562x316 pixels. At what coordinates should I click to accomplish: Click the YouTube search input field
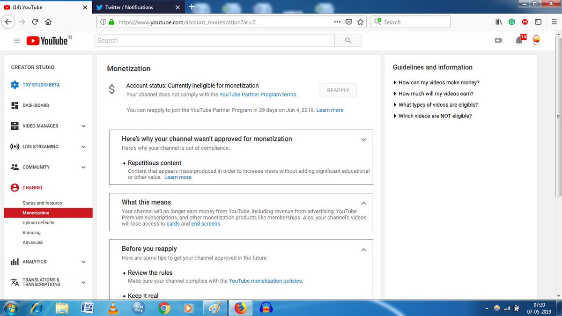point(215,41)
